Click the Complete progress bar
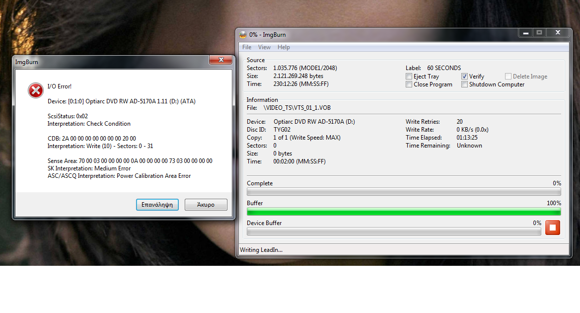580x313 pixels. 404,192
